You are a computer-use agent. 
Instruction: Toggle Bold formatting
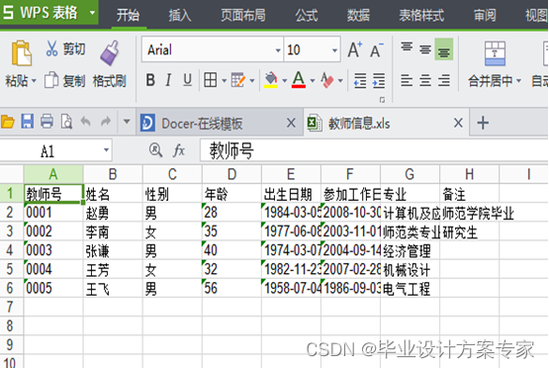coord(150,80)
